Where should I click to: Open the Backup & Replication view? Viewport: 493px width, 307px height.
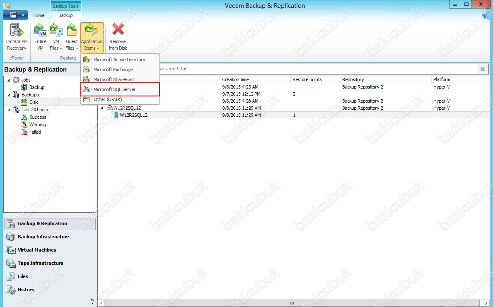click(x=50, y=223)
